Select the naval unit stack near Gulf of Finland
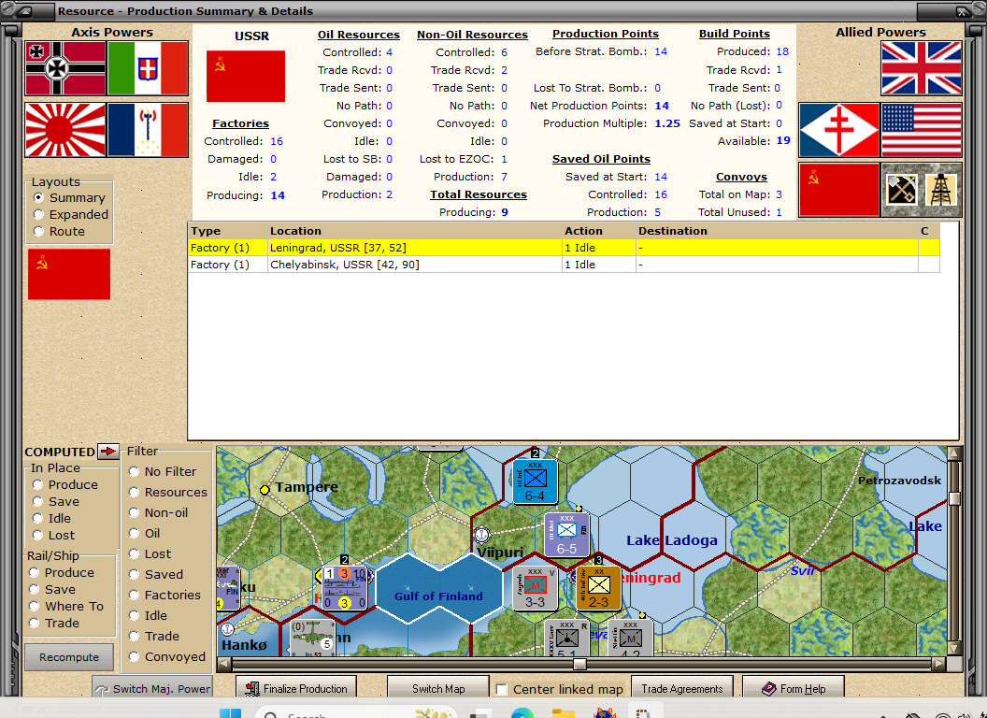This screenshot has height=718, width=987. click(x=344, y=588)
